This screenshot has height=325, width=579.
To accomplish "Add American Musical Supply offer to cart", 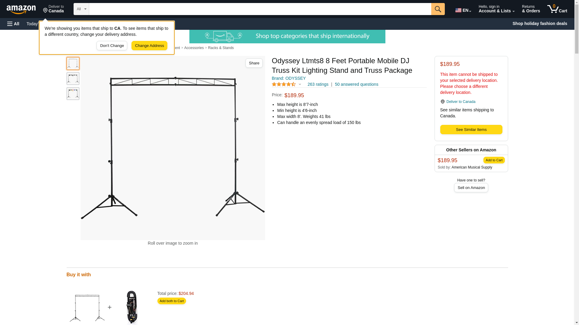I will point(494,160).
